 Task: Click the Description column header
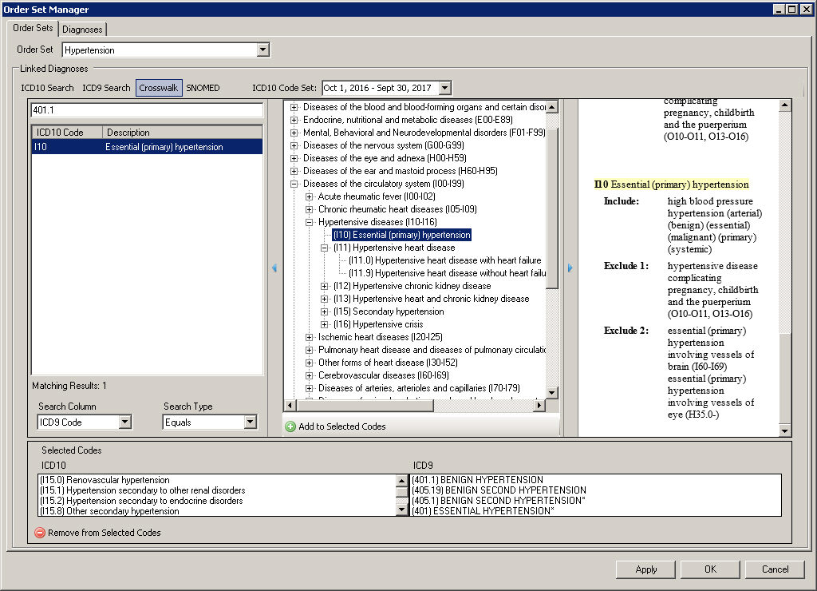tap(183, 133)
